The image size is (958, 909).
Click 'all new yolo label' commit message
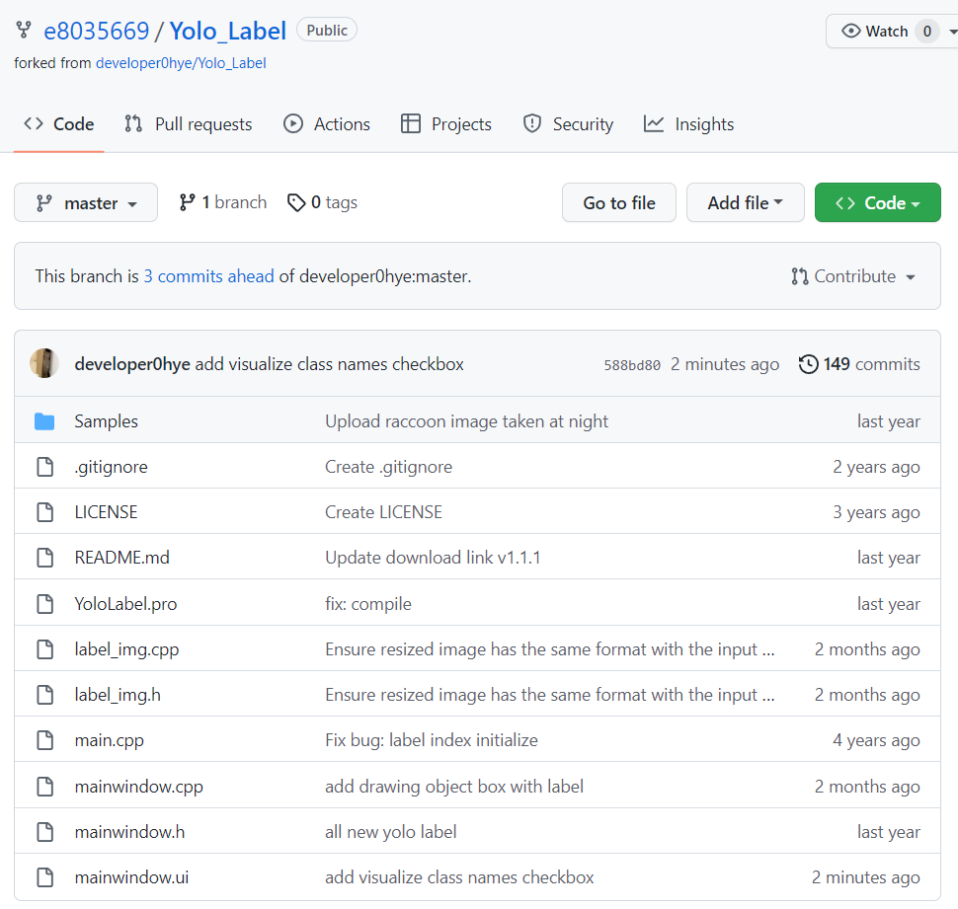(391, 831)
